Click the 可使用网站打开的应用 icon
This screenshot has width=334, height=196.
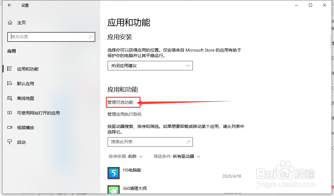(10, 113)
